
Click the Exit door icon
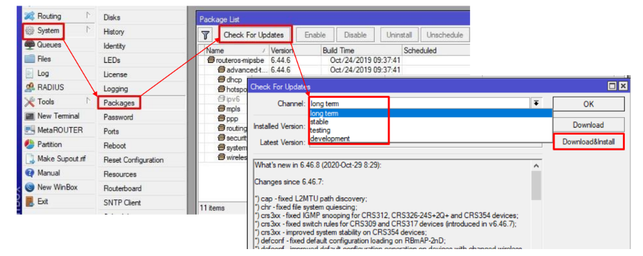click(30, 201)
